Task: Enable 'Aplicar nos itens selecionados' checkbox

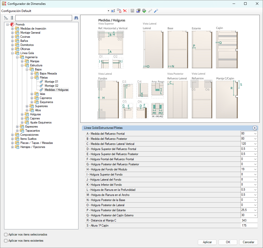Action: (6, 234)
